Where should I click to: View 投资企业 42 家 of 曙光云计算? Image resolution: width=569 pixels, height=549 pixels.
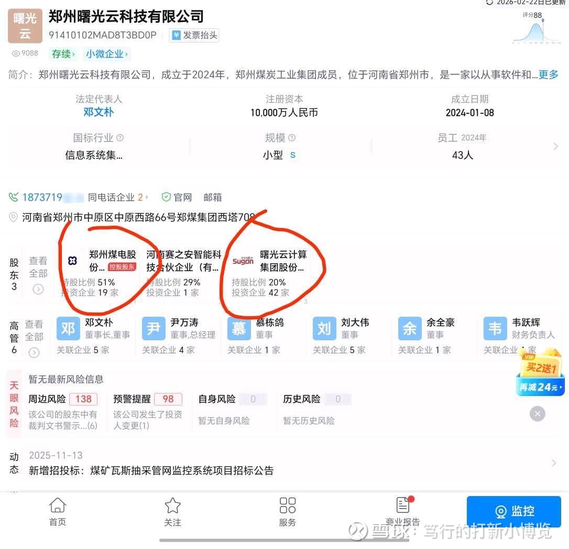click(x=260, y=292)
